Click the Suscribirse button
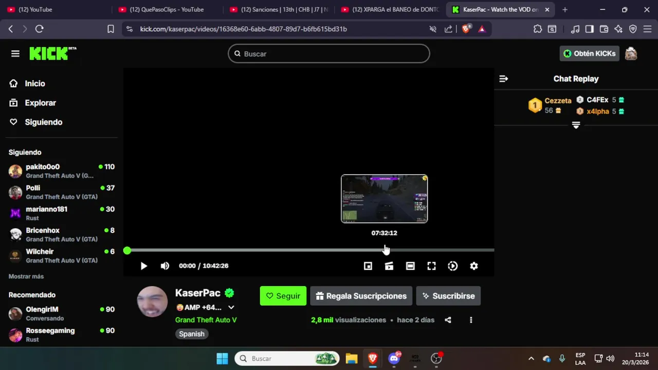The image size is (658, 370). (x=448, y=296)
